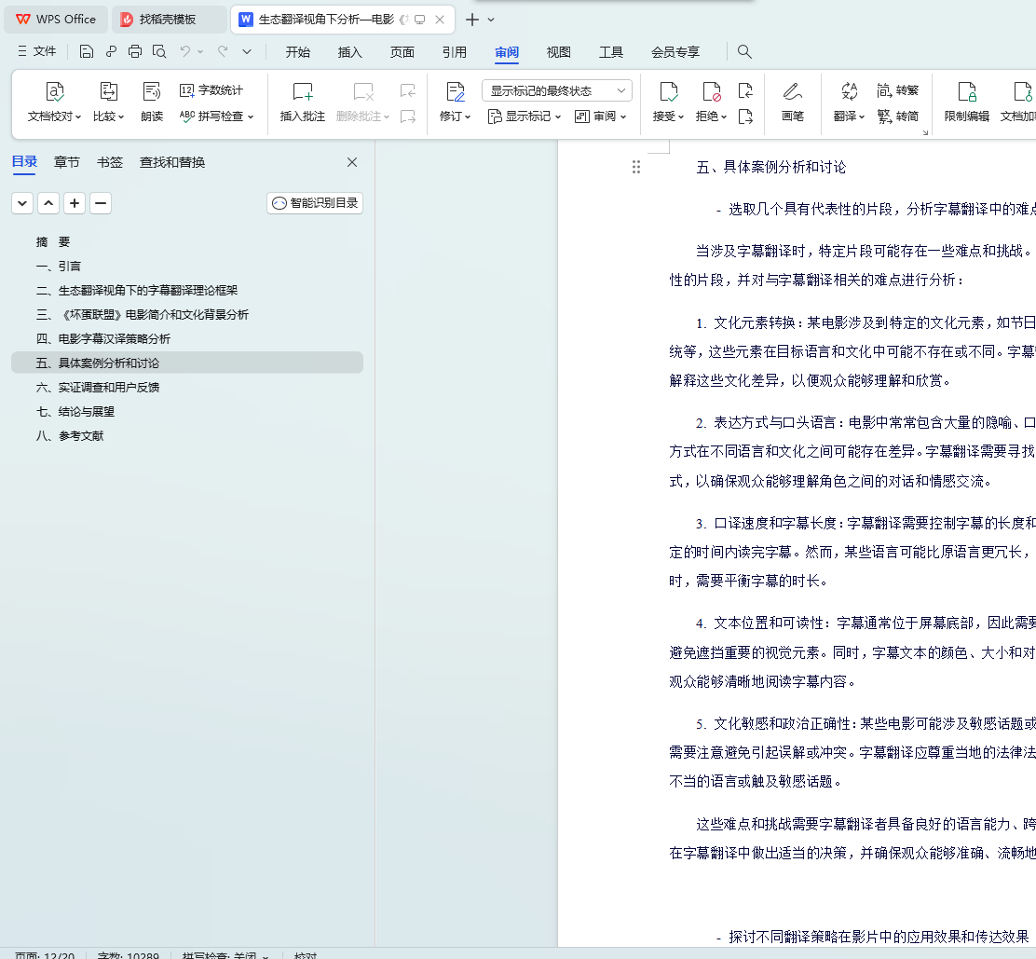Open the 会员专享 tab

point(675,52)
